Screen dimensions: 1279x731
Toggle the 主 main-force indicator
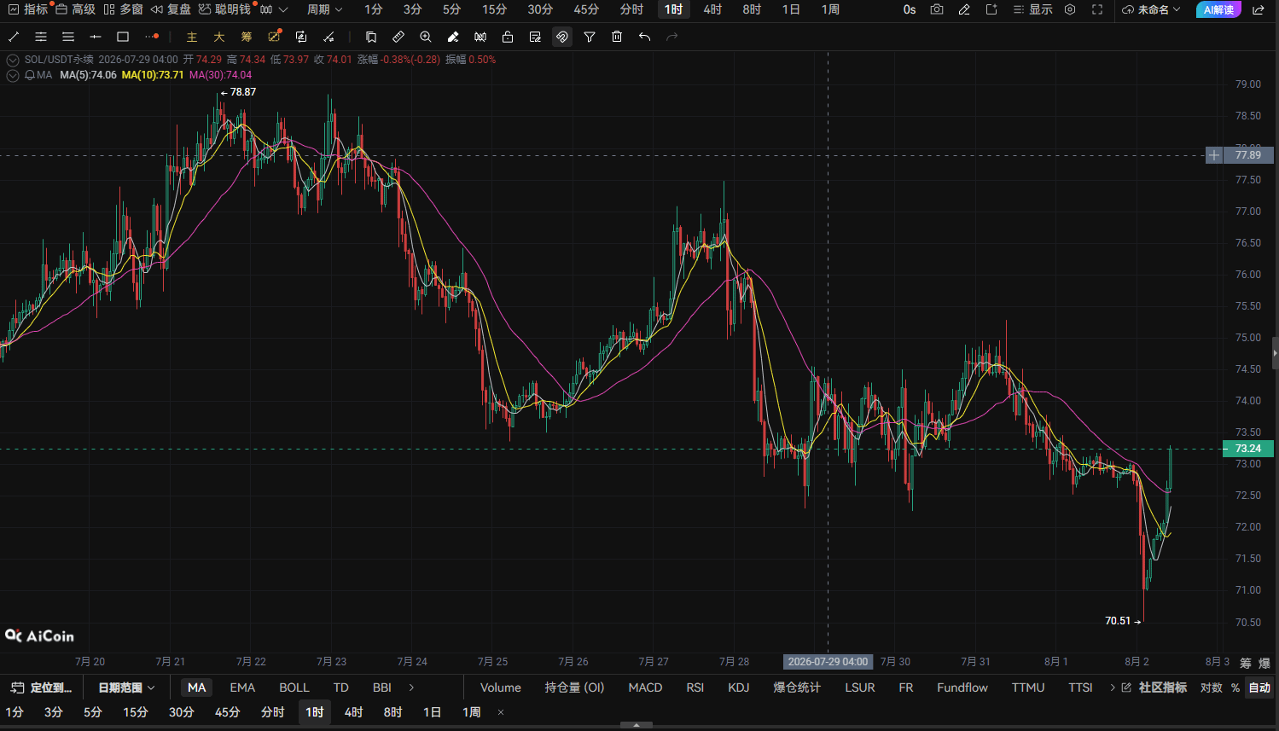(192, 37)
